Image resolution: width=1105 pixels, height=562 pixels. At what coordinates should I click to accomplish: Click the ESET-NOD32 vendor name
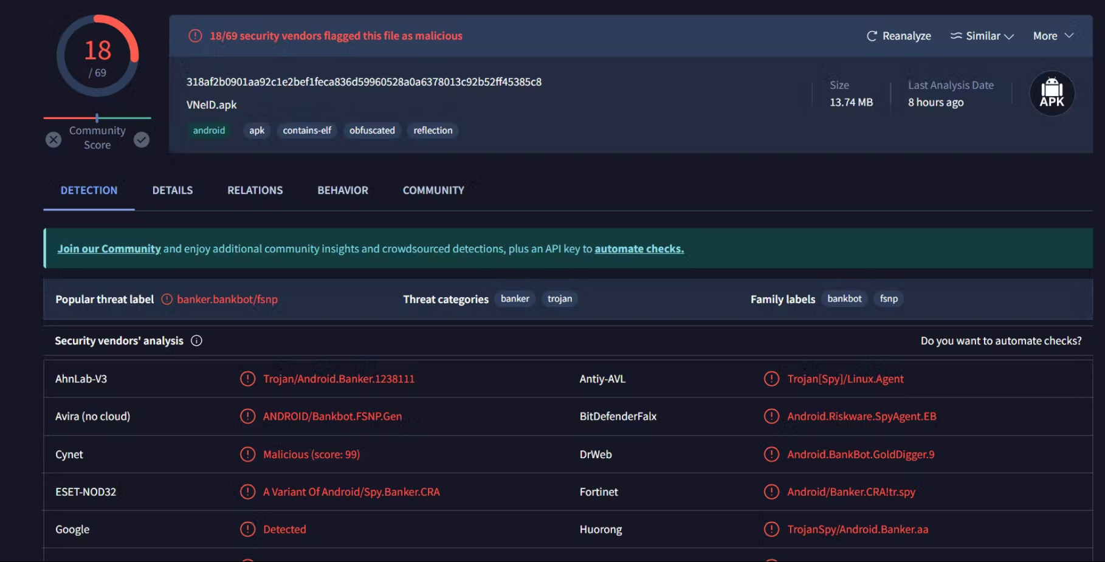[x=86, y=492]
